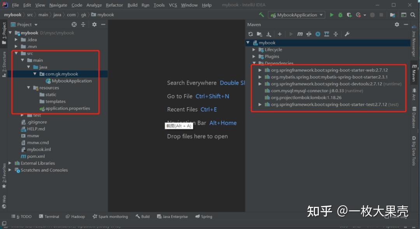Start Debug mode using the bug icon
This screenshot has width=420, height=229.
point(340,15)
